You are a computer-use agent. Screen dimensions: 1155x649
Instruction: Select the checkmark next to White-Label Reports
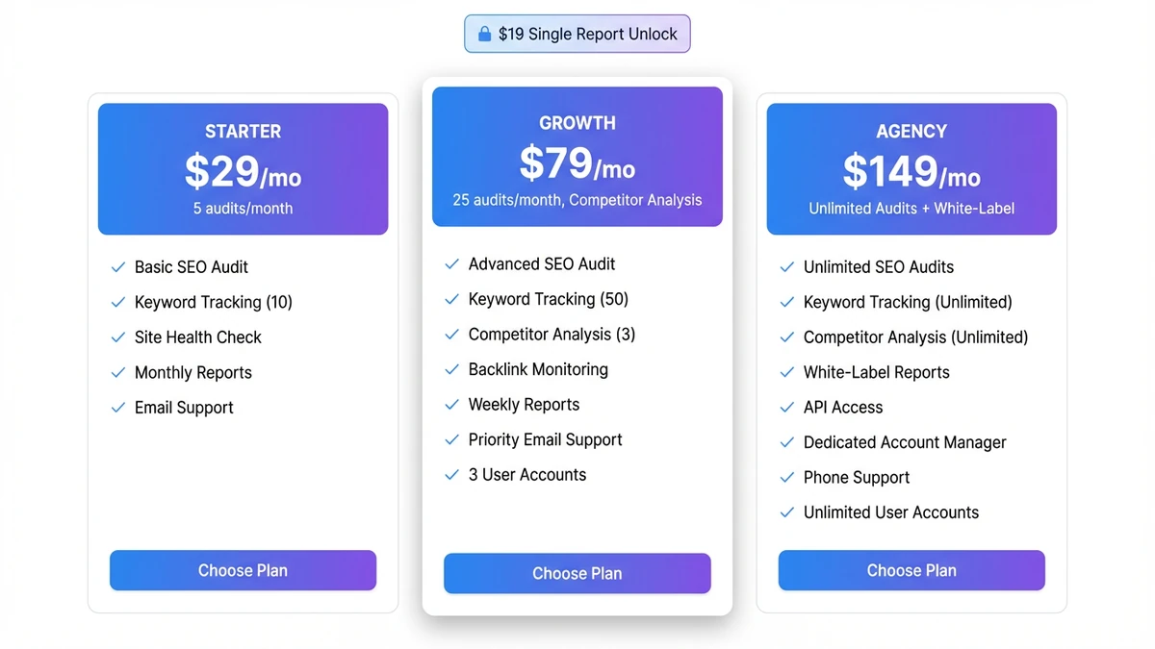tap(786, 372)
